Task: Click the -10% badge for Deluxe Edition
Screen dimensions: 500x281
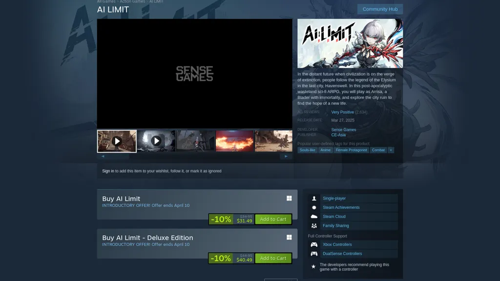Action: [221, 258]
